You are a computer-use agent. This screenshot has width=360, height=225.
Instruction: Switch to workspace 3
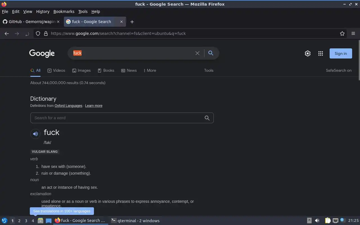coord(26,221)
